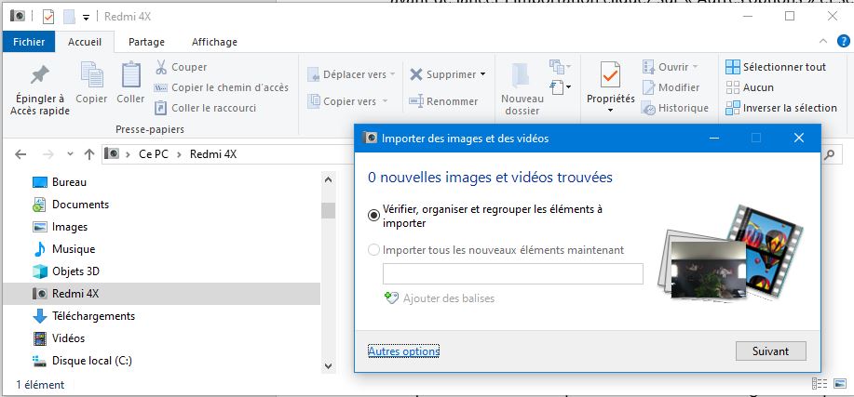The width and height of the screenshot is (854, 397).
Task: Open the Autres options link
Action: coord(403,351)
